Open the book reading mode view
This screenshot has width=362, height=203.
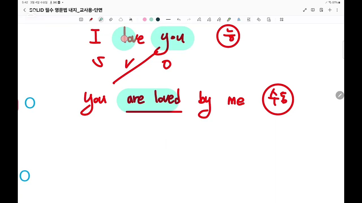click(313, 10)
